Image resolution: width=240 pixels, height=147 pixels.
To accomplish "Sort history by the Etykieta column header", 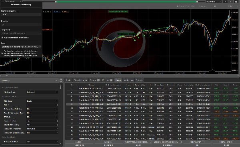I will coord(91,85).
